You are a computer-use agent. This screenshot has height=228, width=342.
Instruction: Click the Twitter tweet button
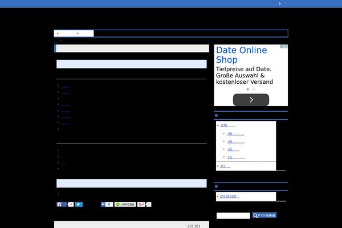point(79,205)
